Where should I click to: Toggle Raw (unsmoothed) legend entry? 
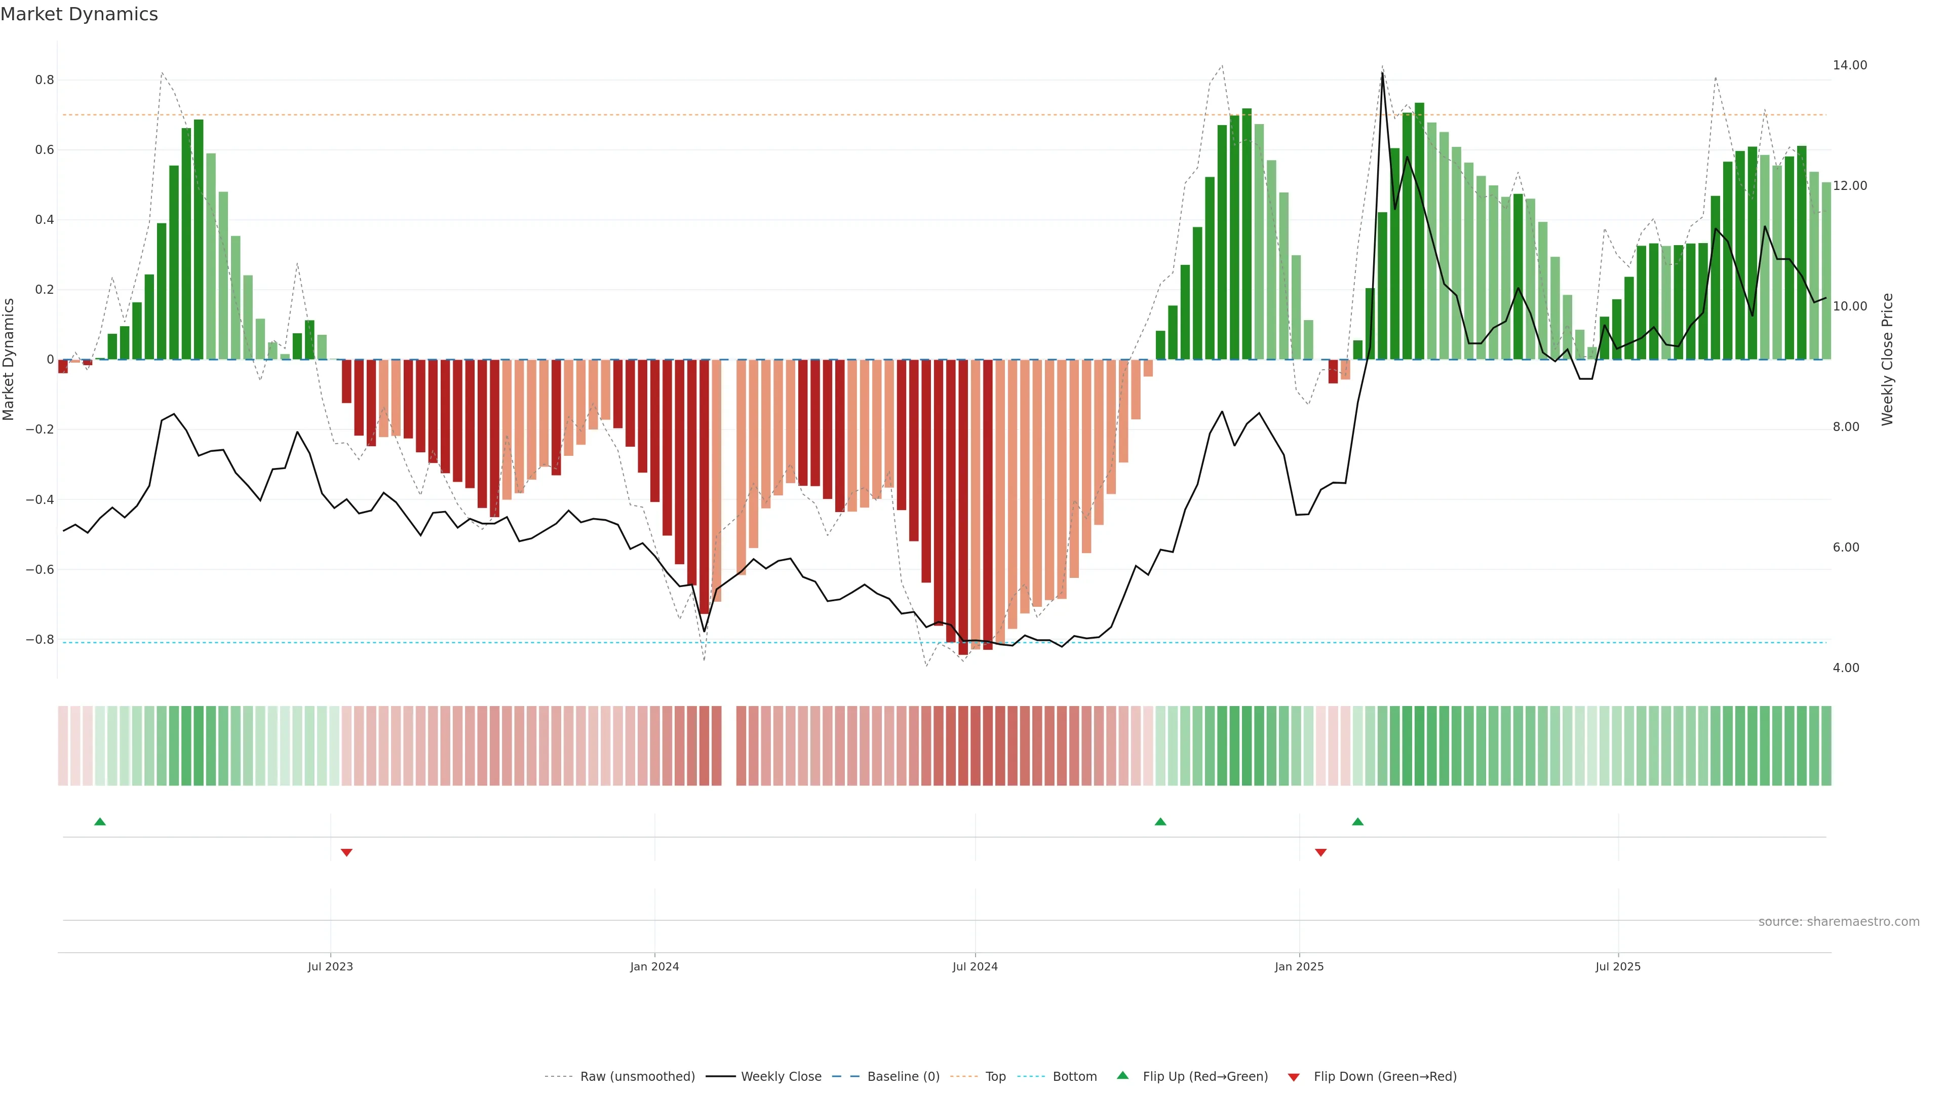click(x=637, y=1076)
